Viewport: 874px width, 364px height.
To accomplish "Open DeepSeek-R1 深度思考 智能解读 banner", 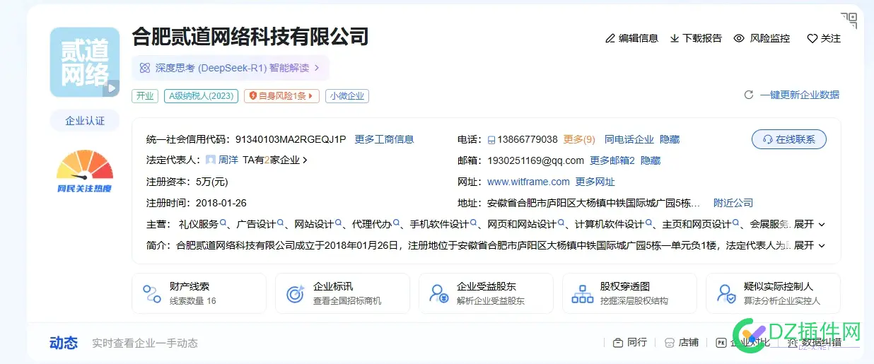I will tap(231, 68).
